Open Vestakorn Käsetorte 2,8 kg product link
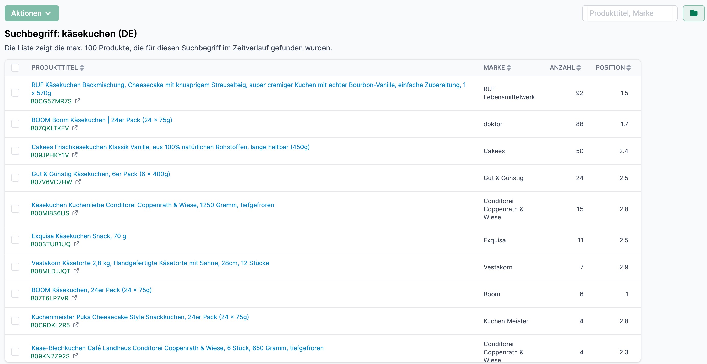Viewport: 707px width, 364px height. coord(150,263)
